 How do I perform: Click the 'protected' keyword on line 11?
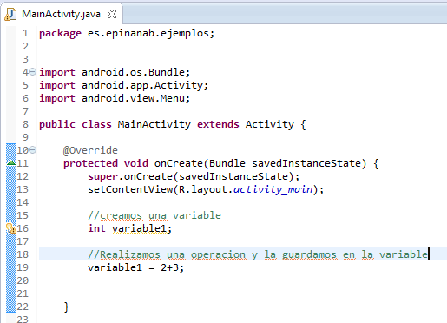coord(90,163)
